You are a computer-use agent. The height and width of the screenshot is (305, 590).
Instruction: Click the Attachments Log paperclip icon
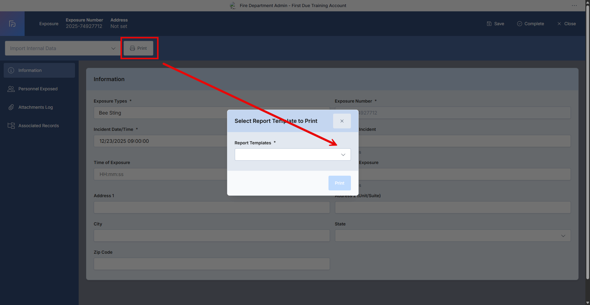(11, 107)
